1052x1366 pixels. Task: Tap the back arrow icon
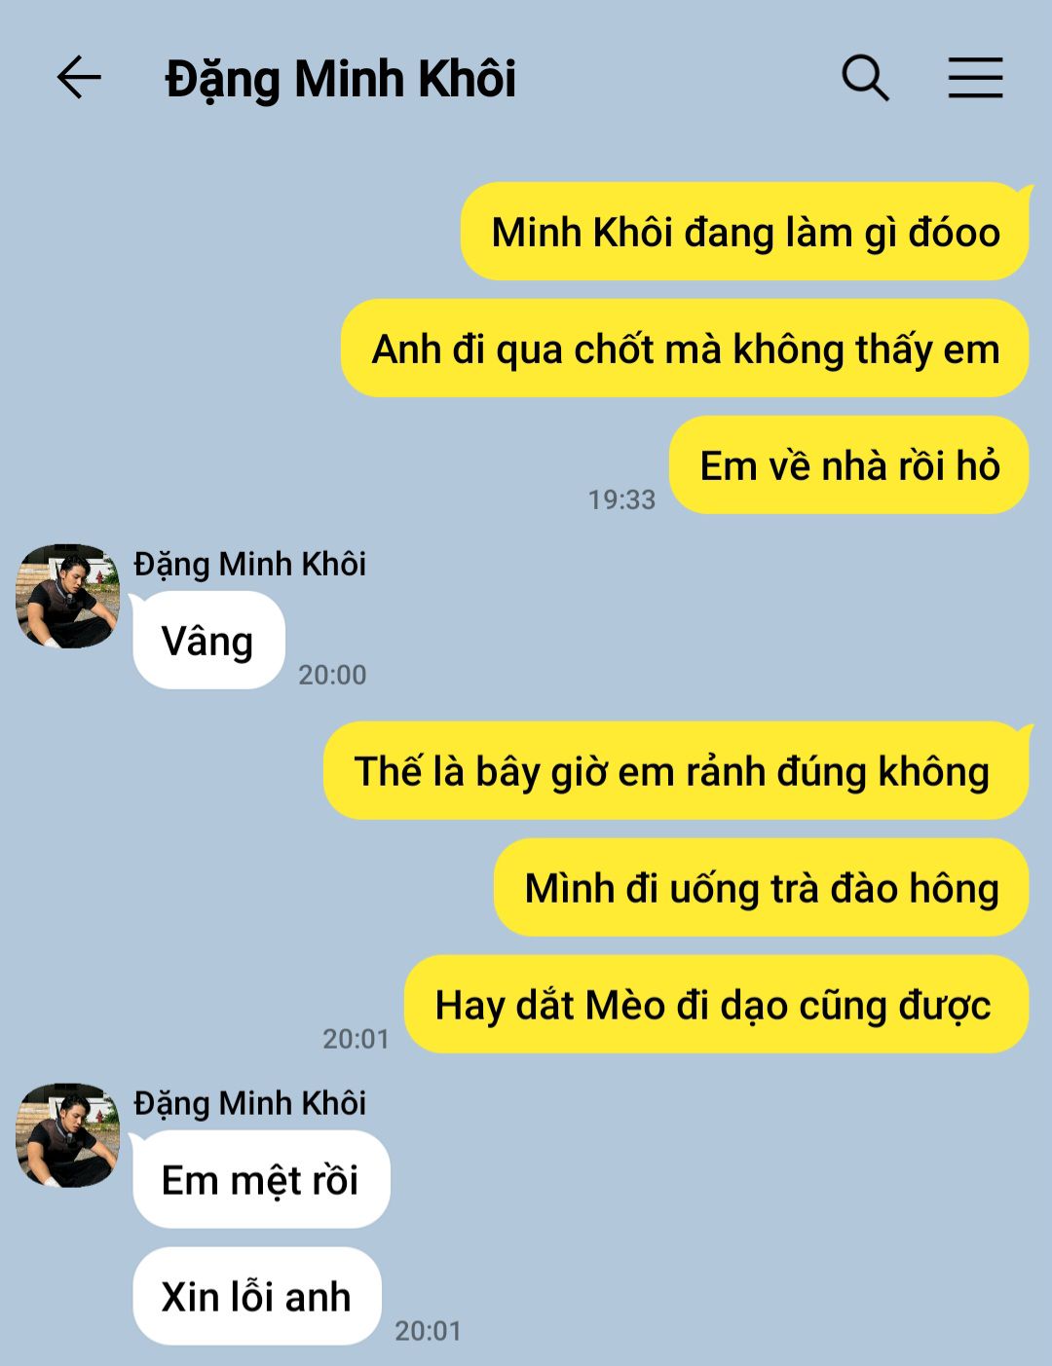coord(79,78)
